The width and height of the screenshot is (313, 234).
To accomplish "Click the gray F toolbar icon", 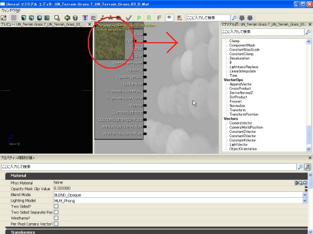I will [x=160, y=18].
